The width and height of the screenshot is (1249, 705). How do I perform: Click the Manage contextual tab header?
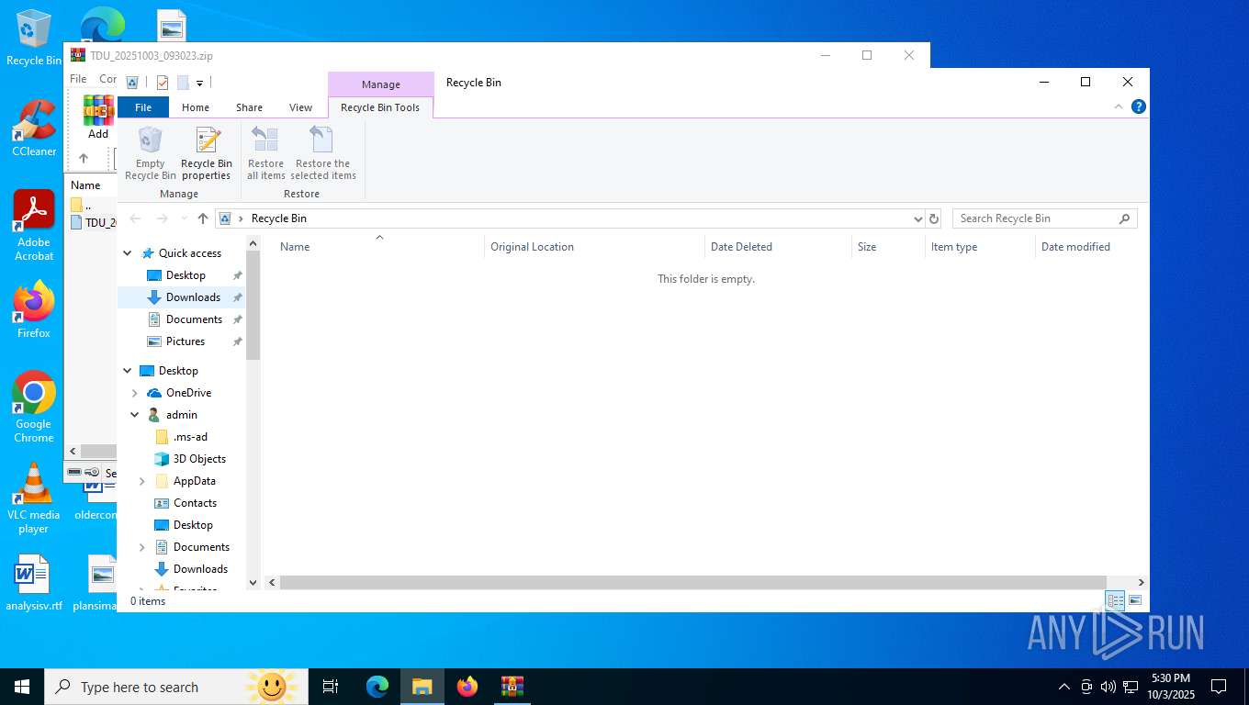click(x=380, y=84)
